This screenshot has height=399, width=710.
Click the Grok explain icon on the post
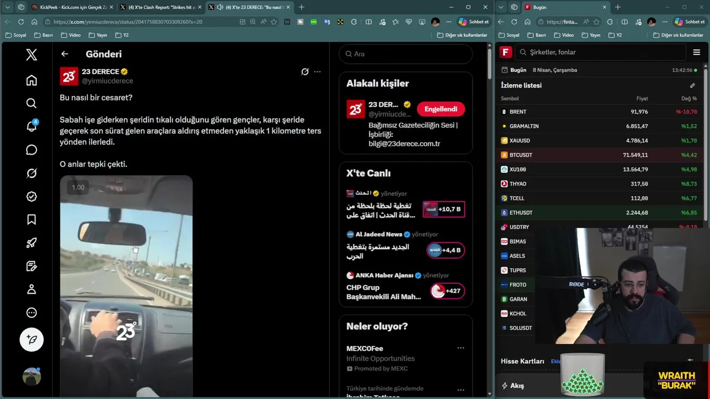pos(305,71)
